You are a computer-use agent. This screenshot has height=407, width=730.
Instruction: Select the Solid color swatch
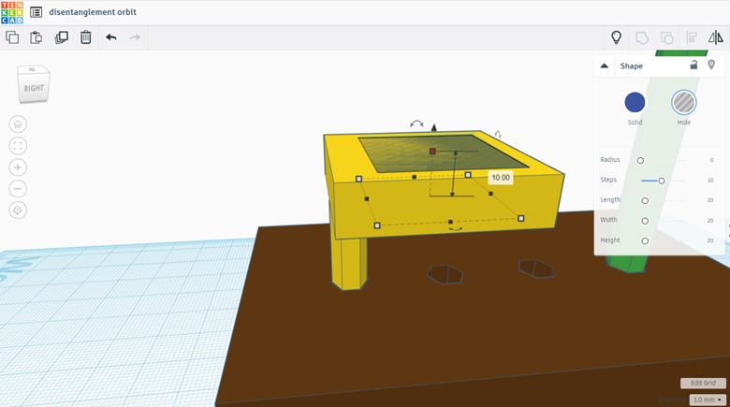635,102
